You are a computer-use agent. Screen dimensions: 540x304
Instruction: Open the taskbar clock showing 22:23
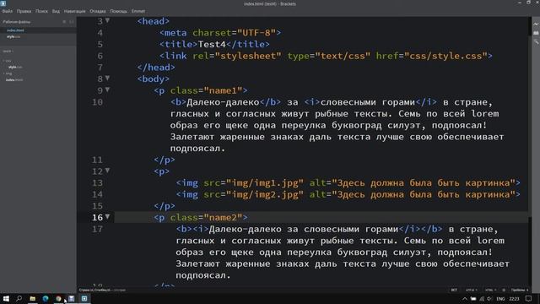(x=514, y=299)
